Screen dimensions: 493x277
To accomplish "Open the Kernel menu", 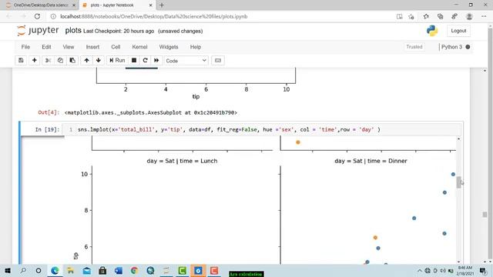I will pos(139,47).
